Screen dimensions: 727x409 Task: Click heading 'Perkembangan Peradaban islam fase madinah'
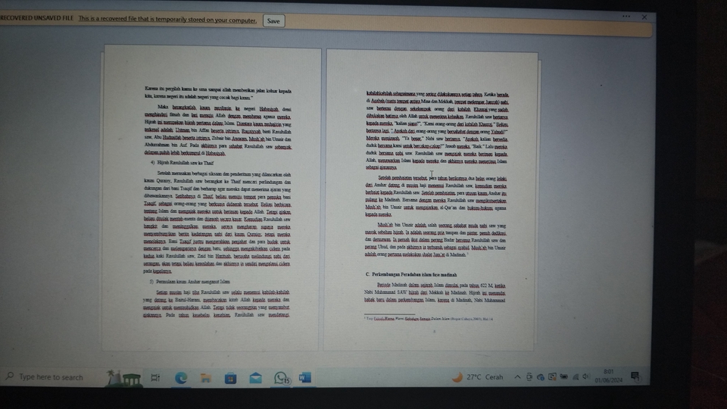(414, 274)
